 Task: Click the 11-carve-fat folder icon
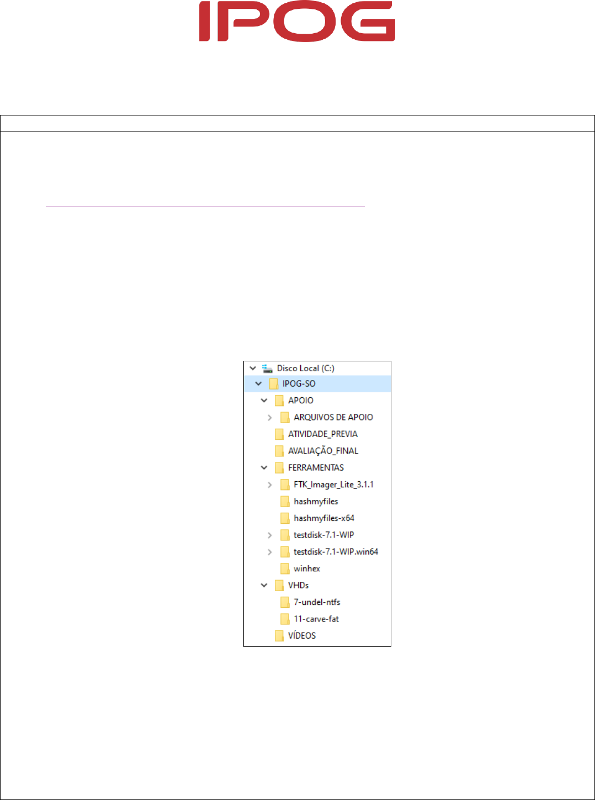pyautogui.click(x=285, y=619)
